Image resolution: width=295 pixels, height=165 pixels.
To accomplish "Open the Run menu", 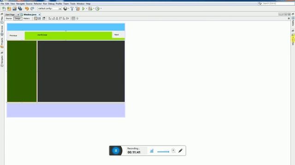I will (45, 4).
